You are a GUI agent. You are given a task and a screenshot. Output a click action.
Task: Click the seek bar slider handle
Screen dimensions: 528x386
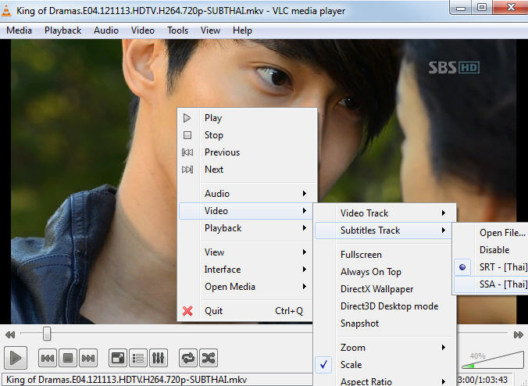pyautogui.click(x=47, y=334)
